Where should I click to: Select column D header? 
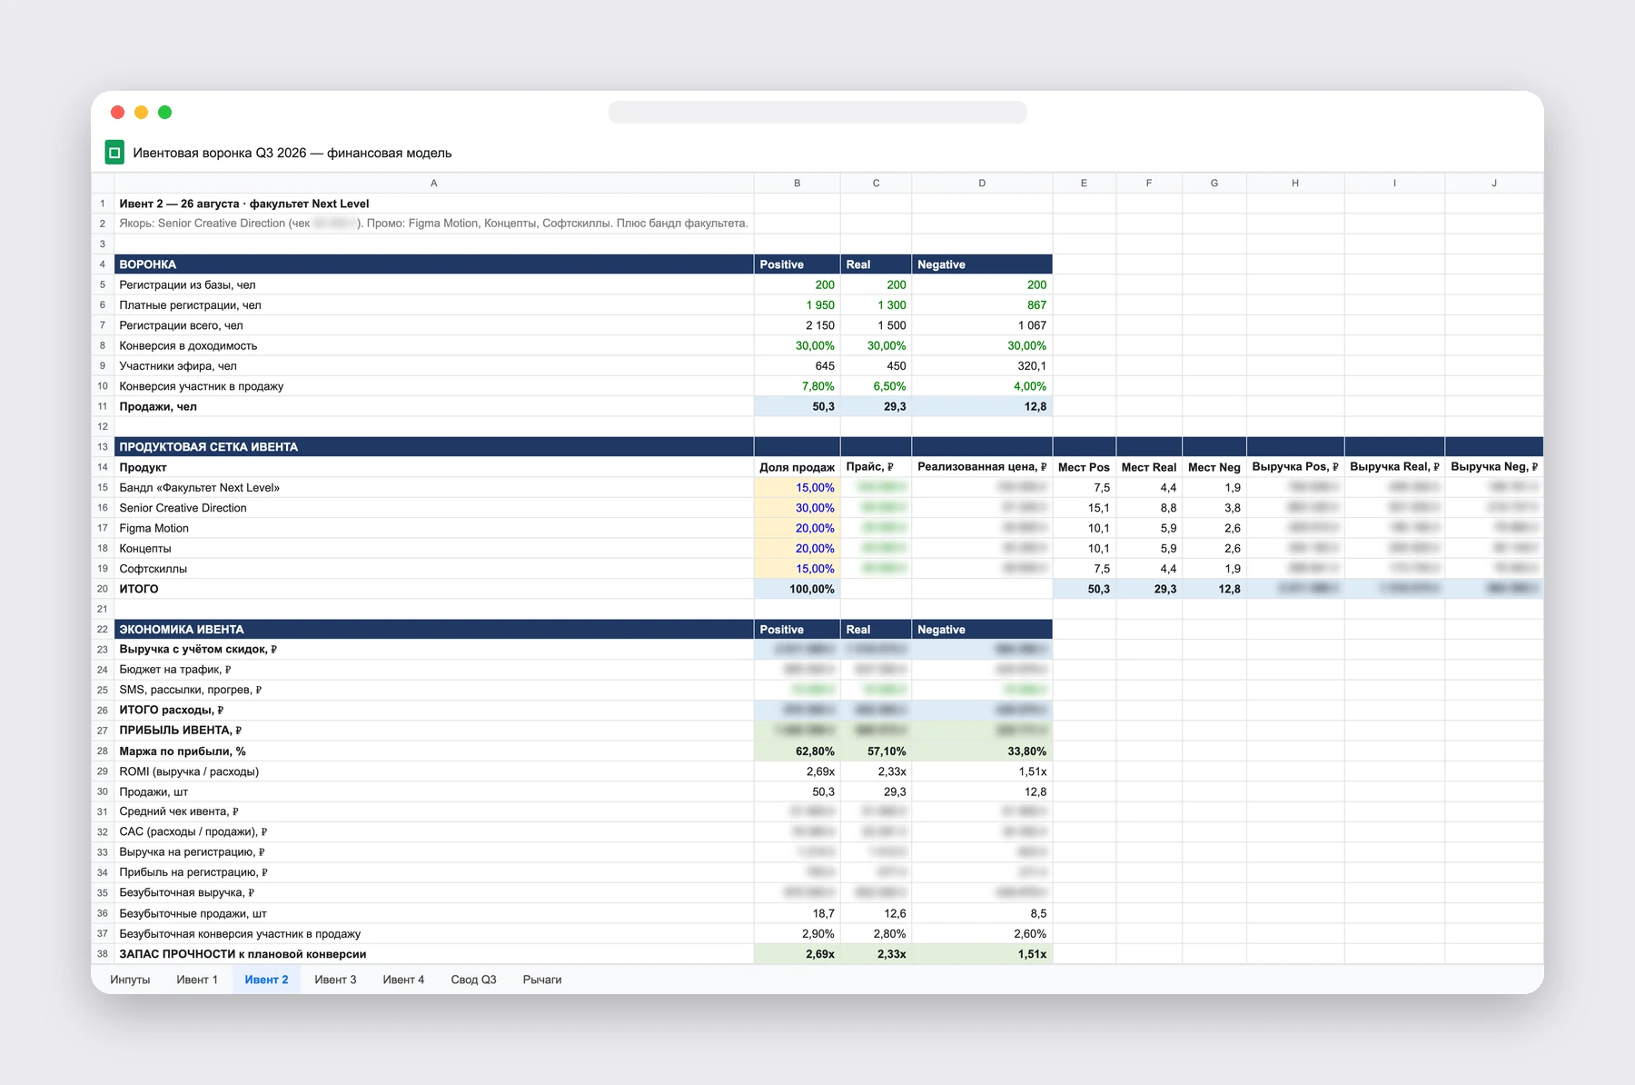(x=982, y=183)
